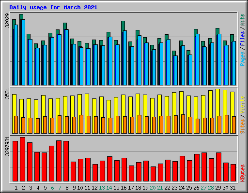Screen dimensions: 248x193
Task: Click day 8 on the x-axis
Action: [x=67, y=188]
